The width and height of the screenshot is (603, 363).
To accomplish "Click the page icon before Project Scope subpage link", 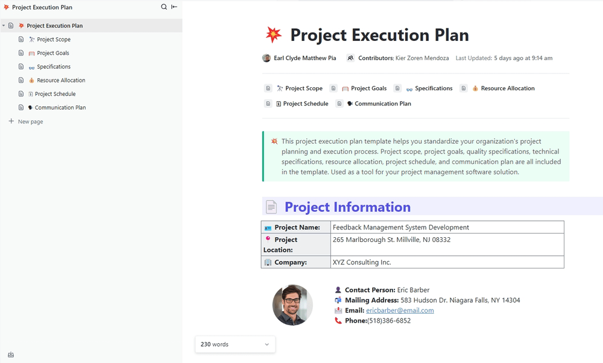I will 268,88.
